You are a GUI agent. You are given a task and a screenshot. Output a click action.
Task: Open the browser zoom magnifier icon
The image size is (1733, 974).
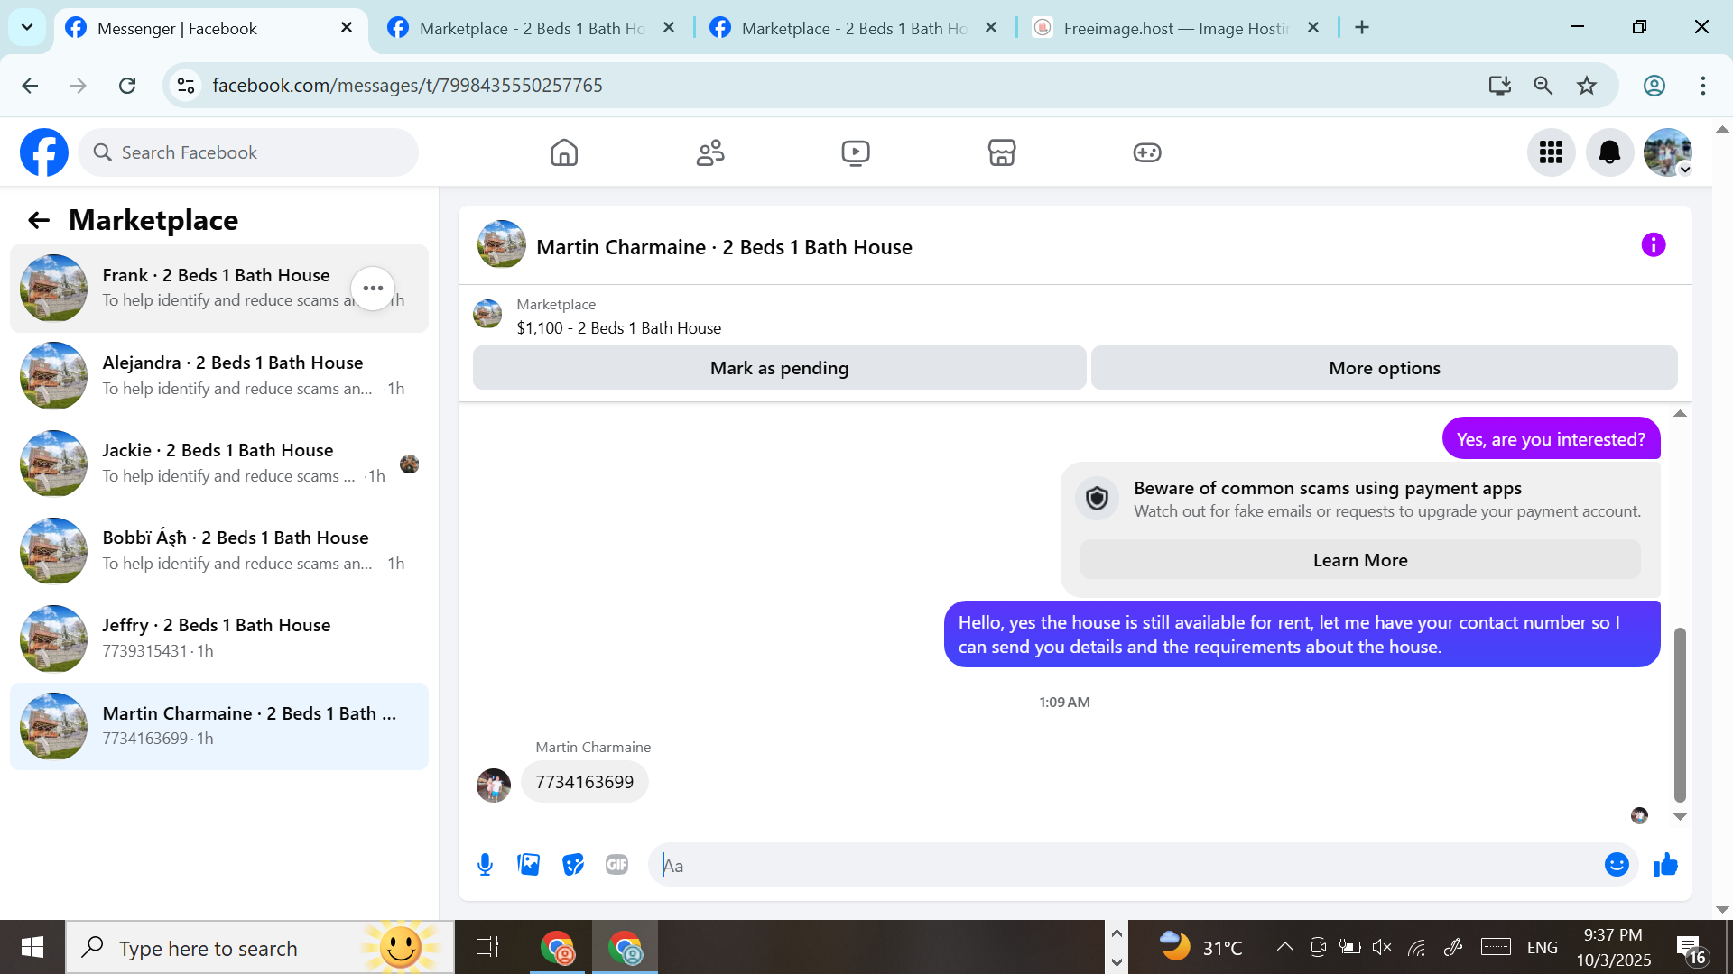1543,86
